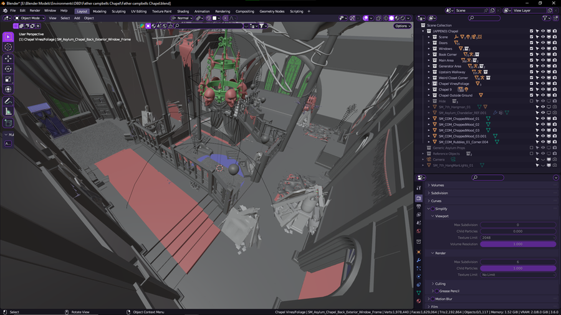Enable the Hide collection checkbox
Screen dimensions: 561x315
[x=531, y=101]
